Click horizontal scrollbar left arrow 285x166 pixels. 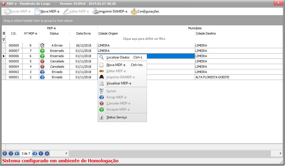pos(66,153)
